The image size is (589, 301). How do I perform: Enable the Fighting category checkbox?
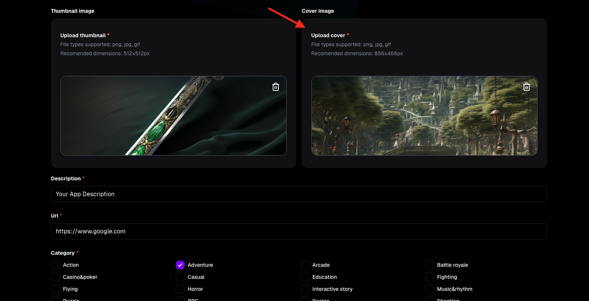(430, 277)
